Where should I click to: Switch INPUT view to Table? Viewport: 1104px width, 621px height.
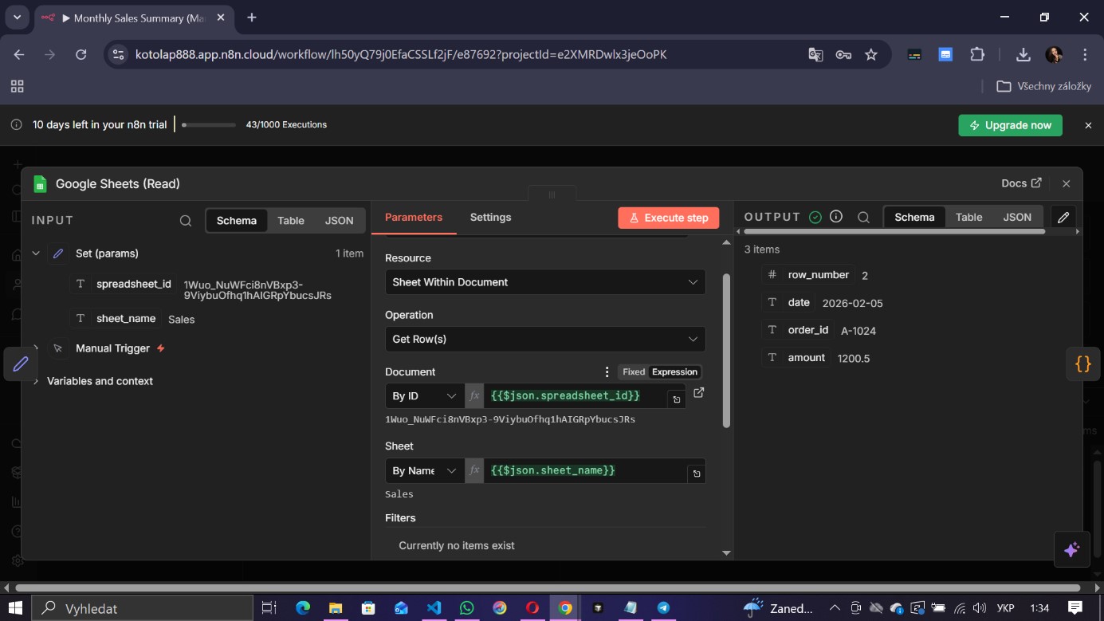pyautogui.click(x=291, y=221)
